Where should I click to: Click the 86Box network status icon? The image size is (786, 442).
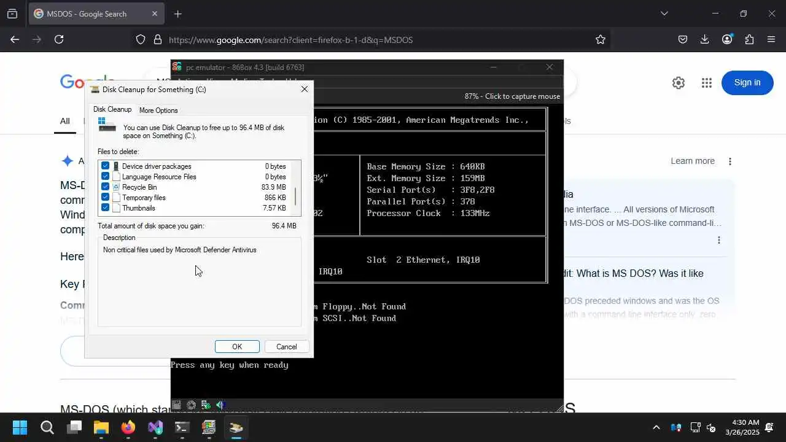click(x=206, y=405)
